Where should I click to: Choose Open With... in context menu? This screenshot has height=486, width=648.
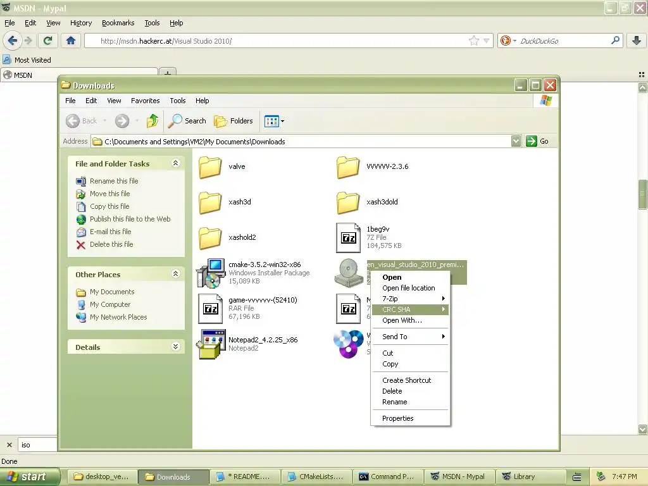(x=410, y=320)
